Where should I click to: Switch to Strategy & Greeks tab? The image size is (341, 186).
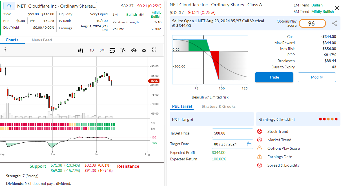pyautogui.click(x=218, y=106)
